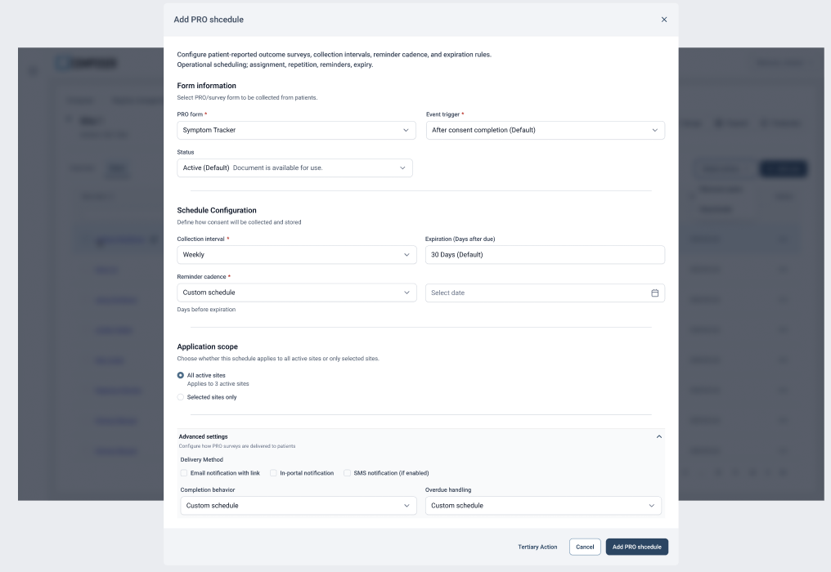Screen dimensions: 831x572
Task: Collapse the Advanced settings section chevron
Action: 659,437
